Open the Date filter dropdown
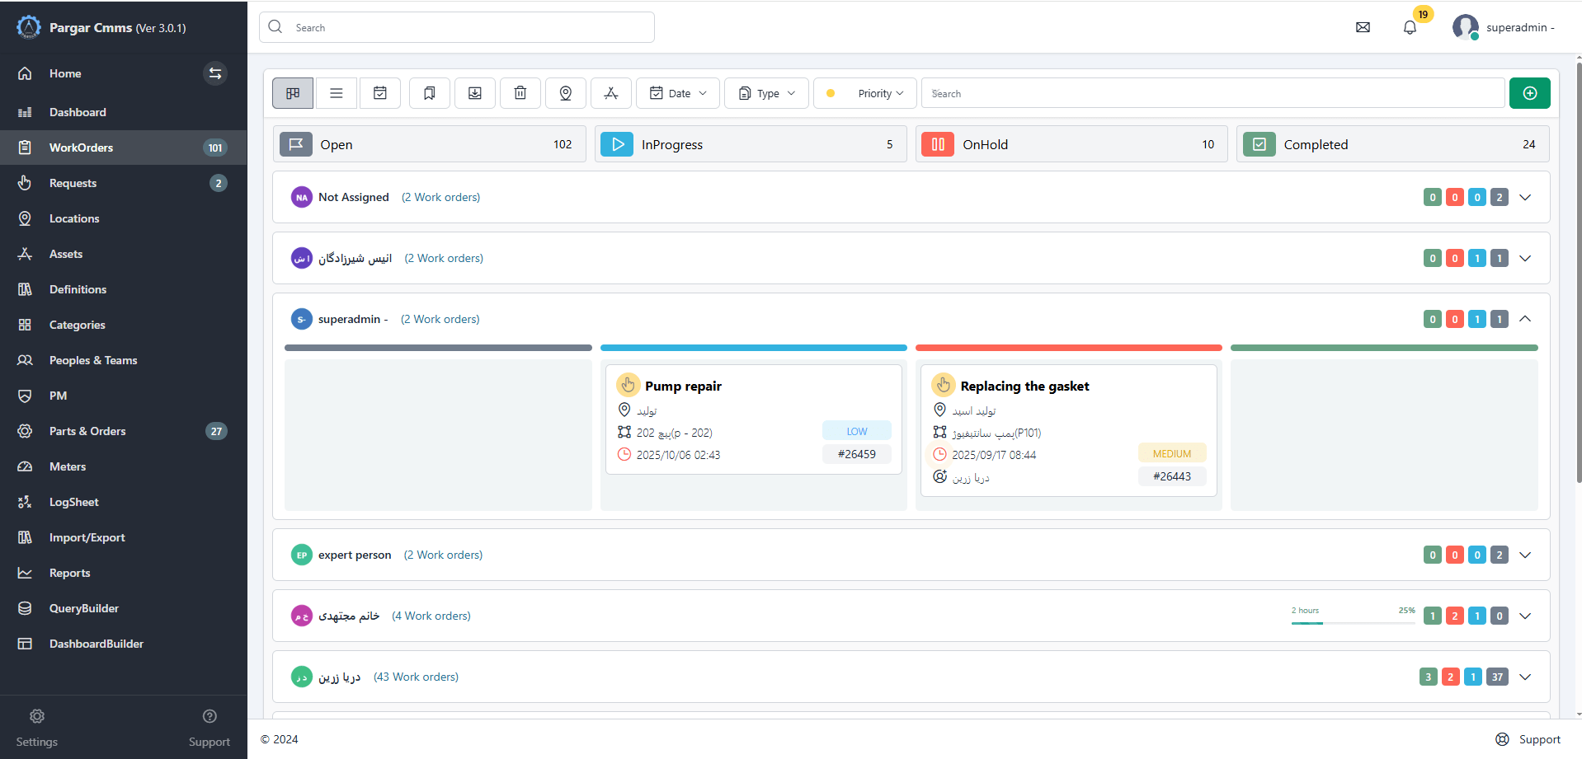Image resolution: width=1582 pixels, height=759 pixels. click(x=678, y=93)
